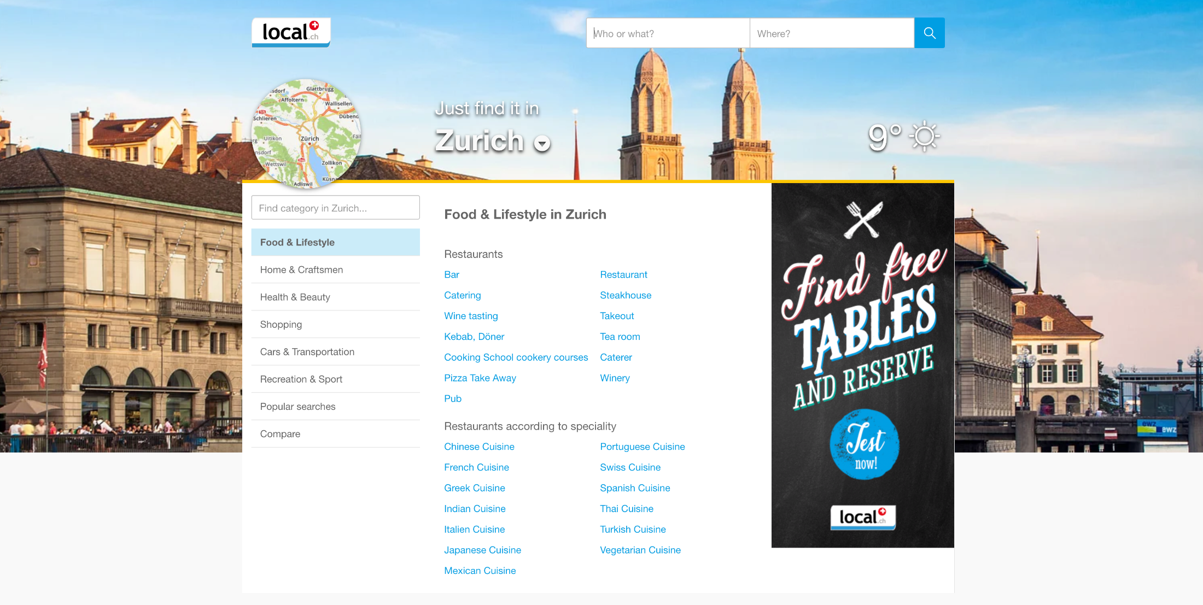The width and height of the screenshot is (1203, 605).
Task: Click the 9° temperature display
Action: coord(884,137)
